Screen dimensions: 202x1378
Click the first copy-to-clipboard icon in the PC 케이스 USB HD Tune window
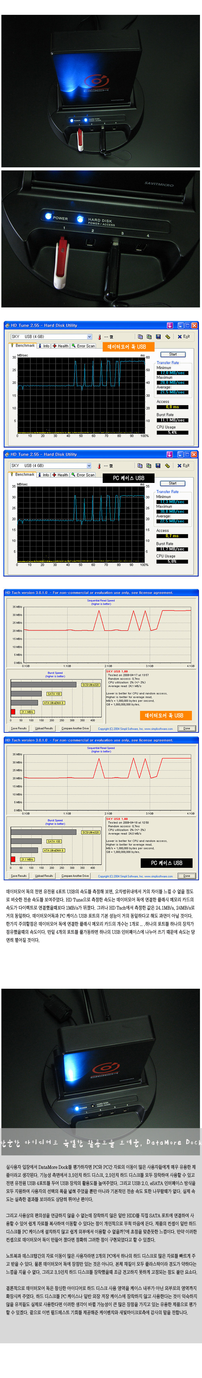[x=139, y=465]
